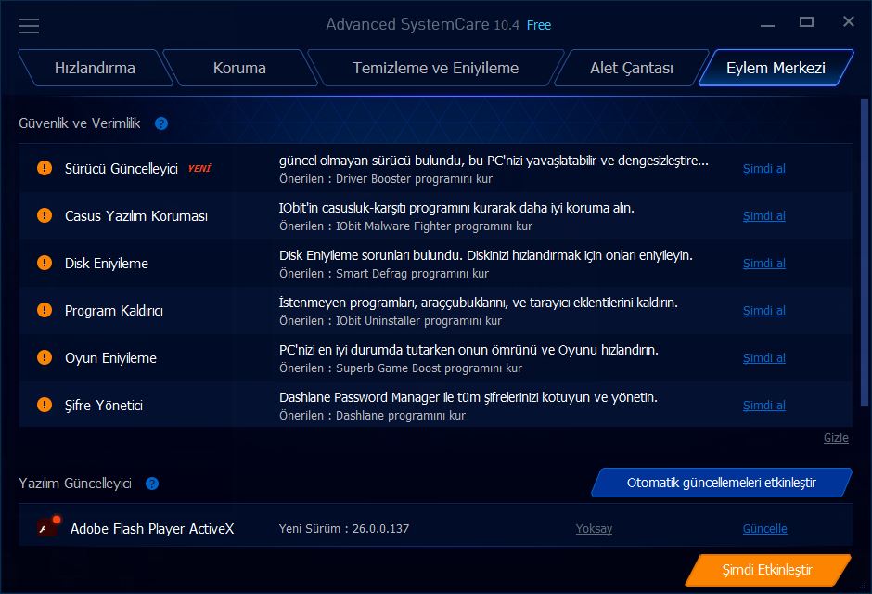Click the Program Kaldırıcı row title
This screenshot has height=594, width=872.
coord(113,310)
